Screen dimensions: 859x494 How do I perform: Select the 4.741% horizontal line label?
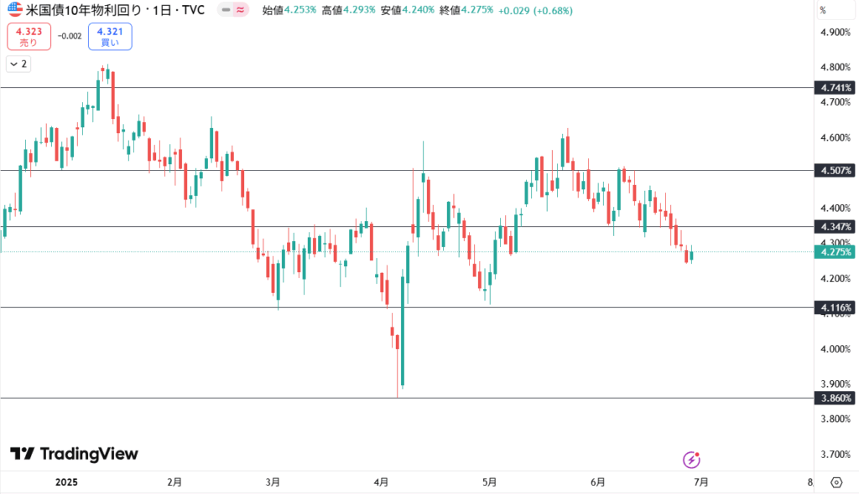pos(835,88)
